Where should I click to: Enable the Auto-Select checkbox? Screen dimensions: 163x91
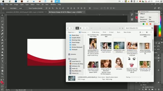[9, 8]
